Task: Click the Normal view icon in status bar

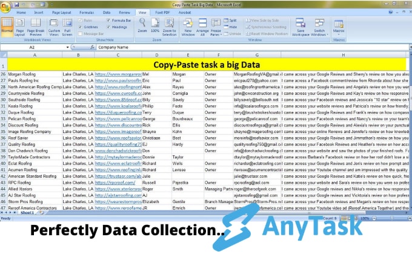Action: (x=344, y=218)
